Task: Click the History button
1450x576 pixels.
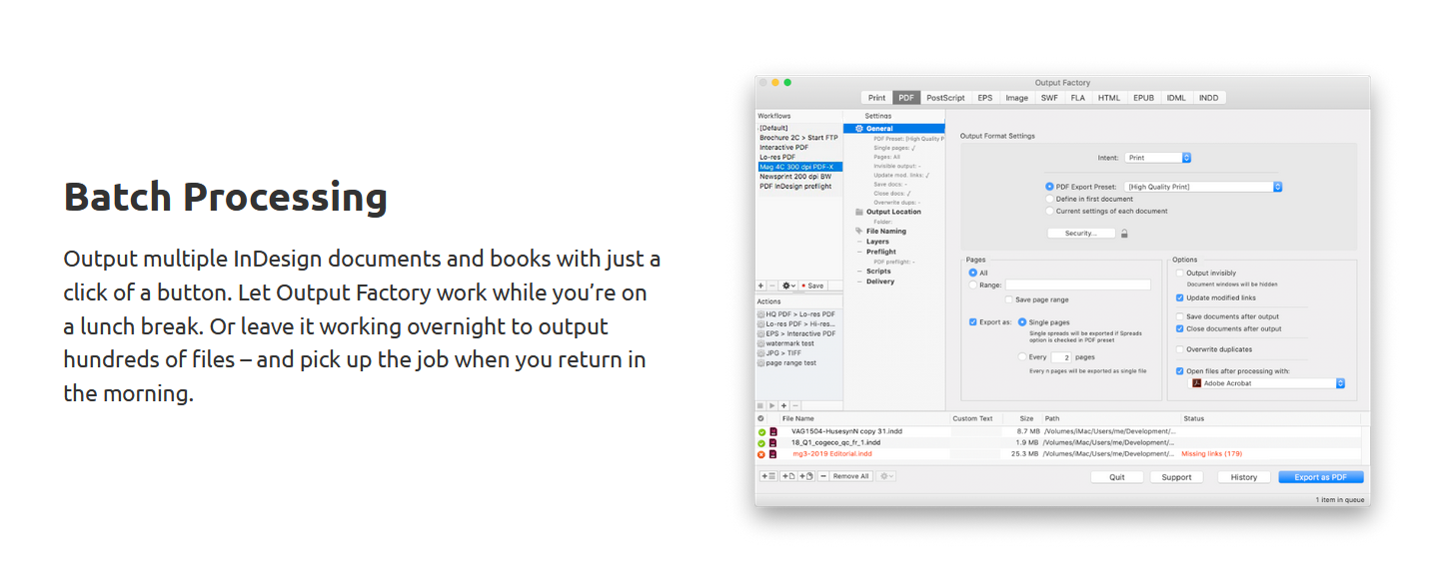Action: pos(1244,477)
